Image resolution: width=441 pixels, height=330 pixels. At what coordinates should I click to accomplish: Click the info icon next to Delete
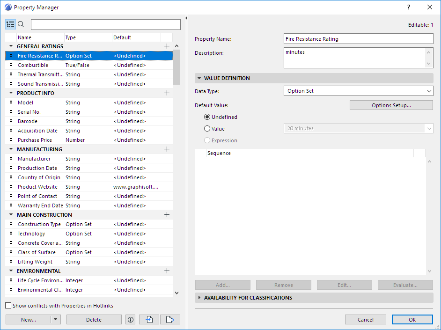pos(131,320)
